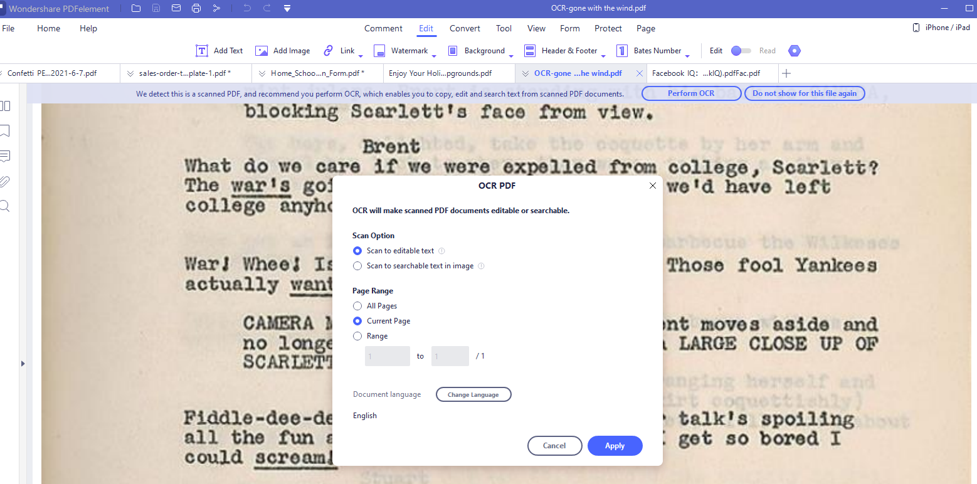The height and width of the screenshot is (484, 977).
Task: Select the Current Page radio option
Action: [357, 321]
